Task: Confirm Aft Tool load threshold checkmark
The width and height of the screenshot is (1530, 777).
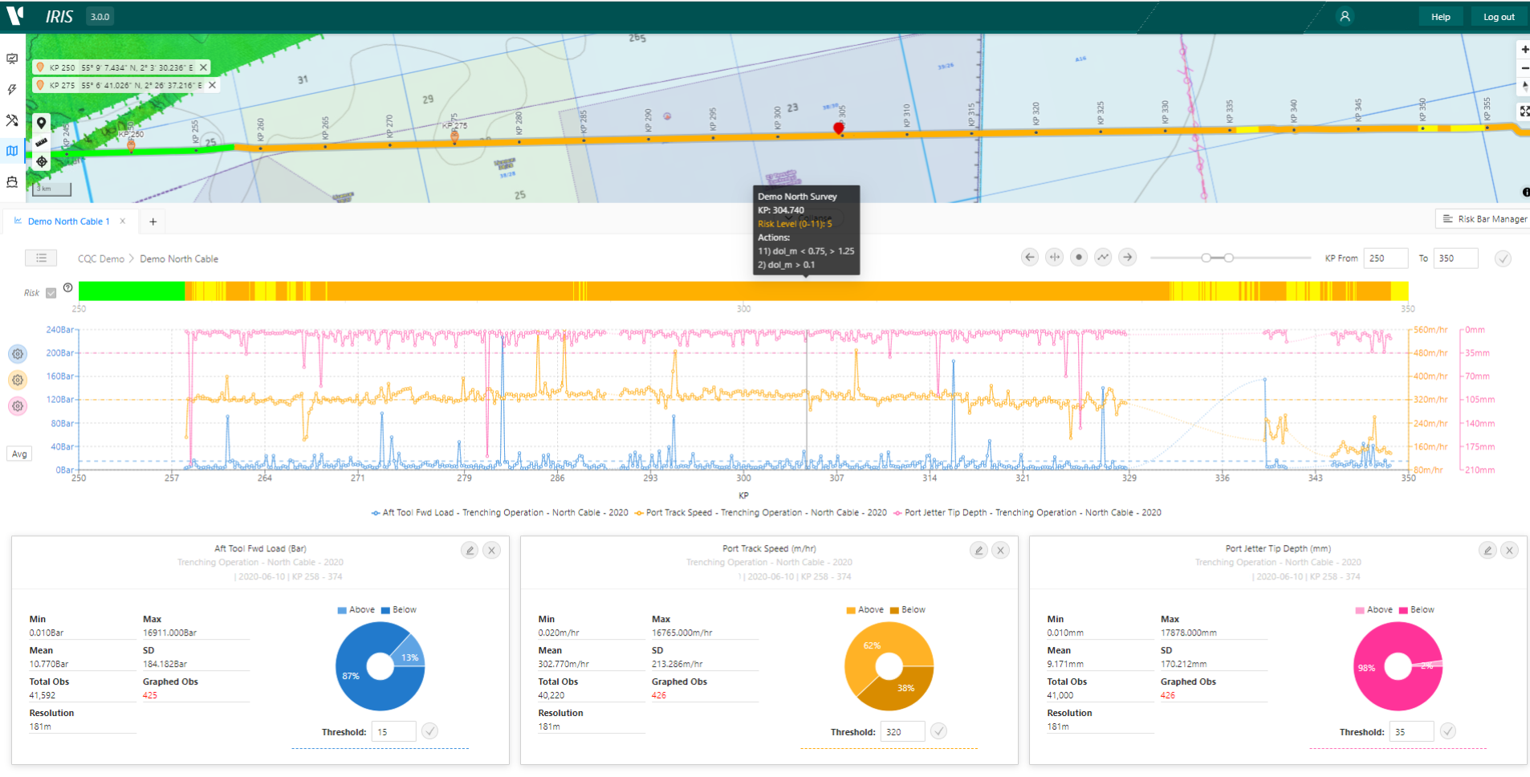Action: pos(430,731)
